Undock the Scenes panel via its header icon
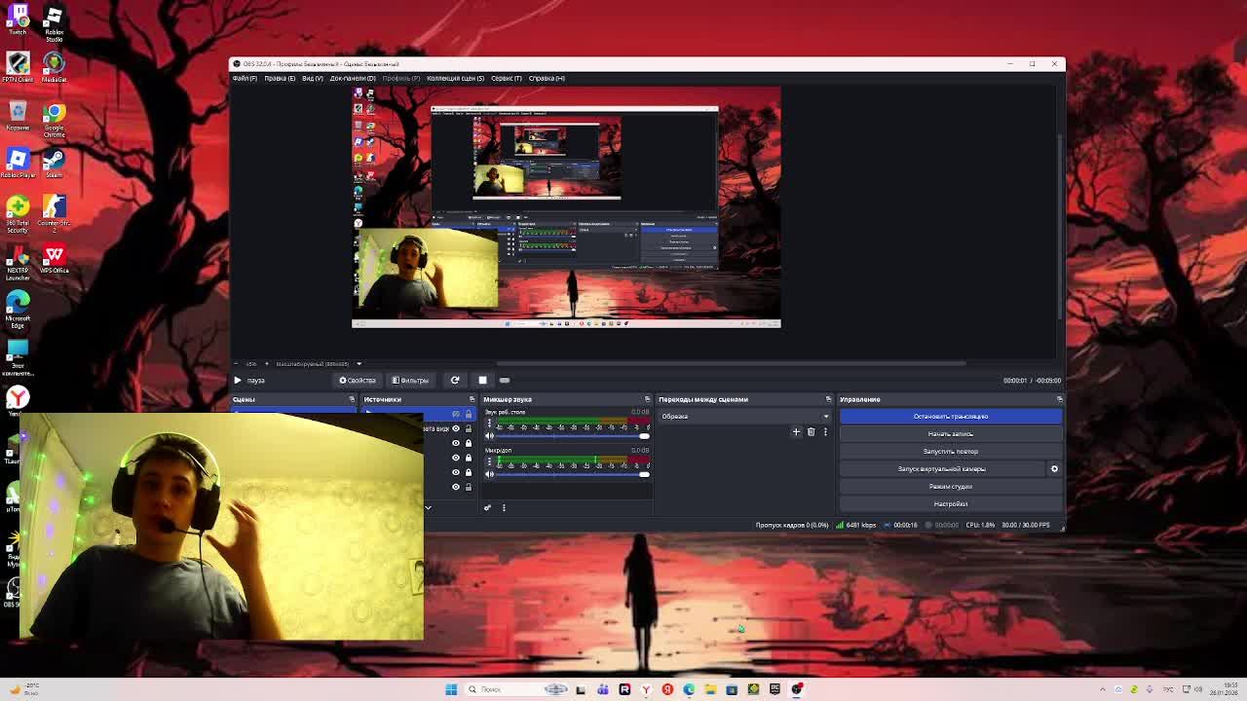This screenshot has width=1247, height=701. [352, 399]
